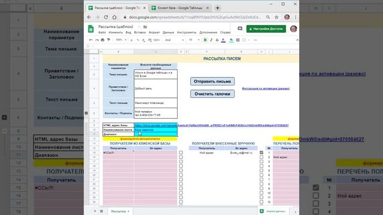Open the 123 number format dropdown
Image resolution: width=383 pixels, height=215 pixels.
point(157,40)
